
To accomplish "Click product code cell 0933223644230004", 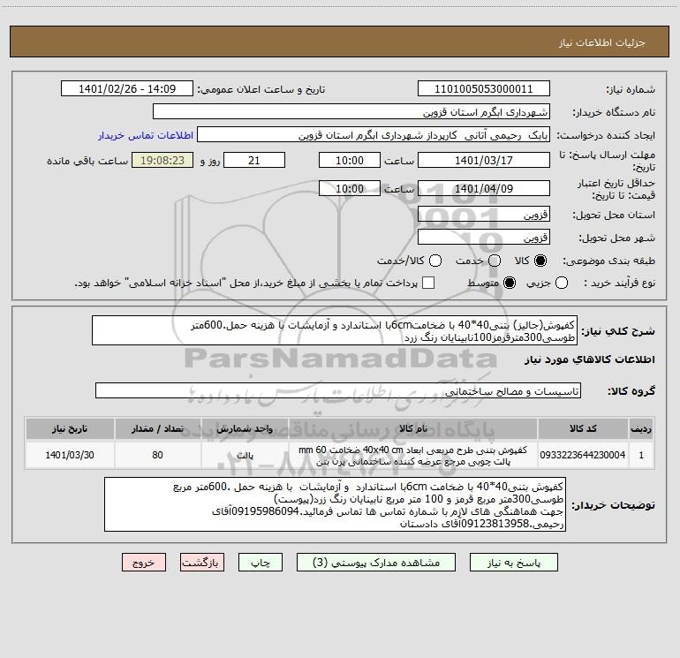I will coord(583,455).
